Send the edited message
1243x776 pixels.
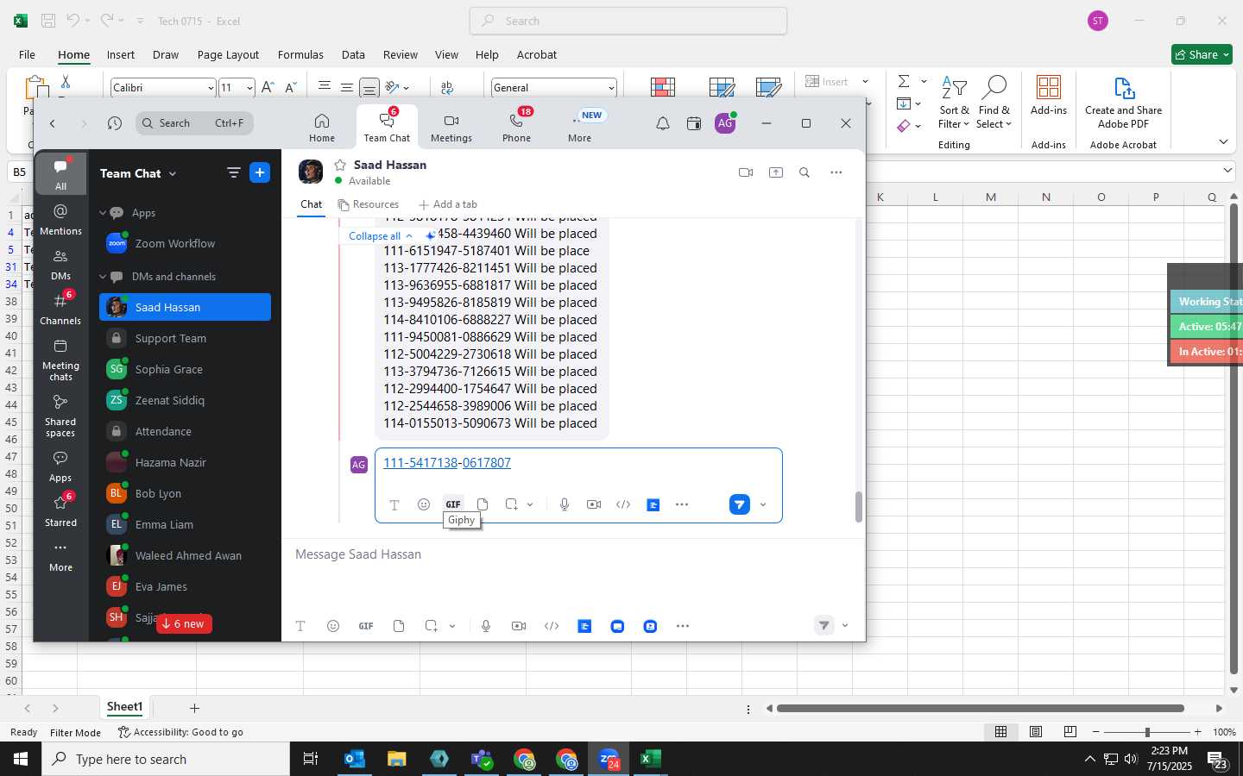point(740,504)
